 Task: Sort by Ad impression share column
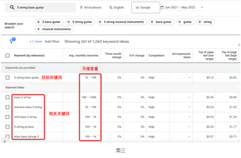click(x=181, y=55)
